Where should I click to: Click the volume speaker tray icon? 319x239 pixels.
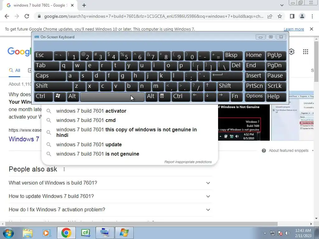(287, 233)
